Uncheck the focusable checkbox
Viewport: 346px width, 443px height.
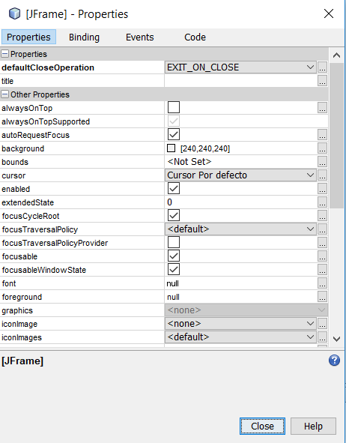point(174,256)
